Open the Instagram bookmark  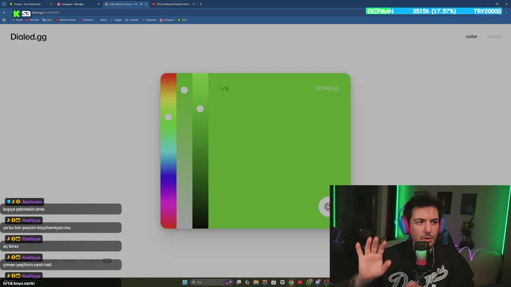(x=167, y=20)
